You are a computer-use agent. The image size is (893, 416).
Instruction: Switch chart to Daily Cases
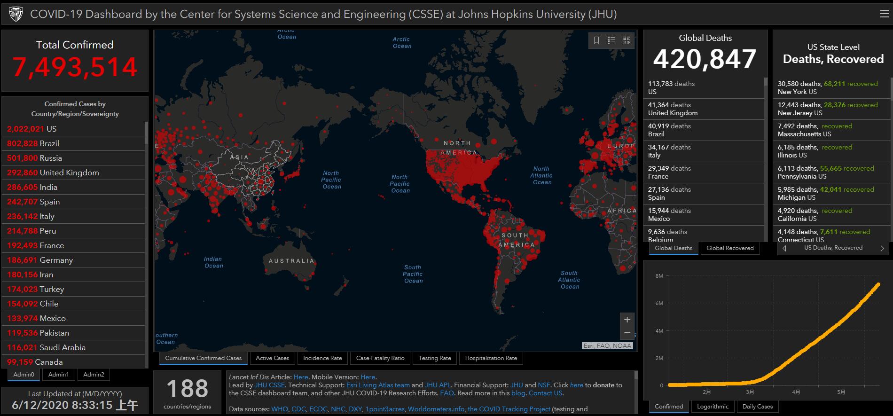[757, 407]
